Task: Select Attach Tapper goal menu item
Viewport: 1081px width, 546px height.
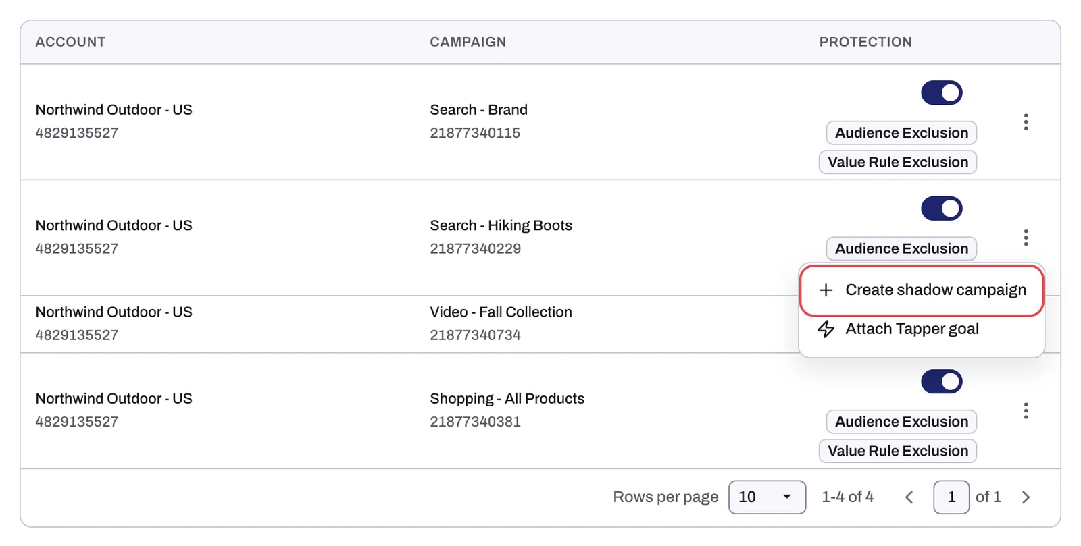Action: (922, 329)
